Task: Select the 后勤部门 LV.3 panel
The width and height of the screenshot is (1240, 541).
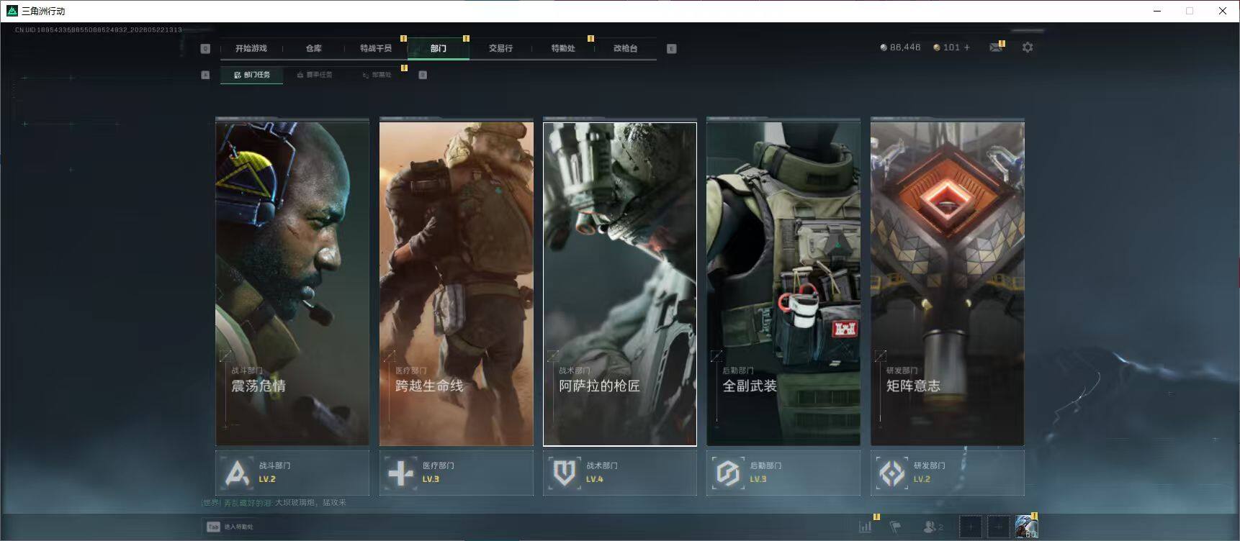Action: 783,473
